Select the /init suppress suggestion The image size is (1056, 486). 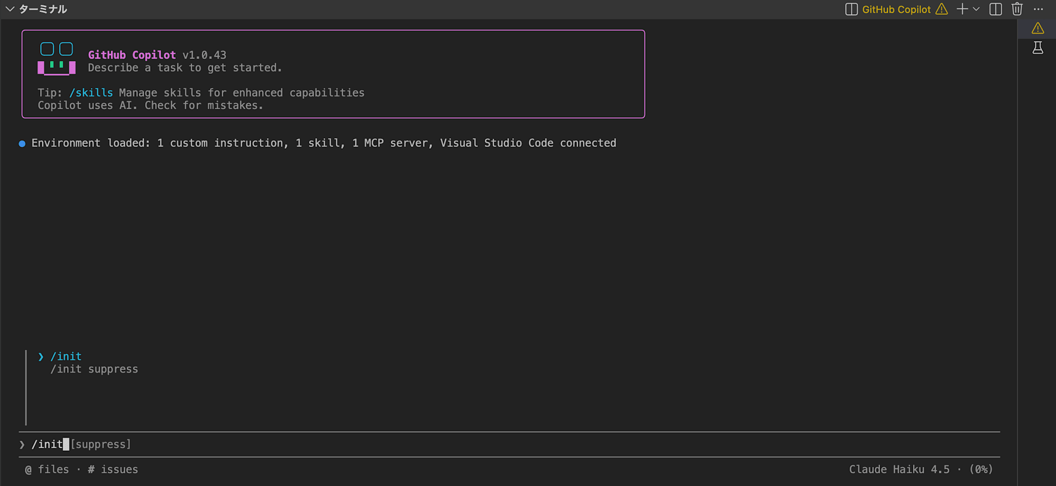pos(94,369)
